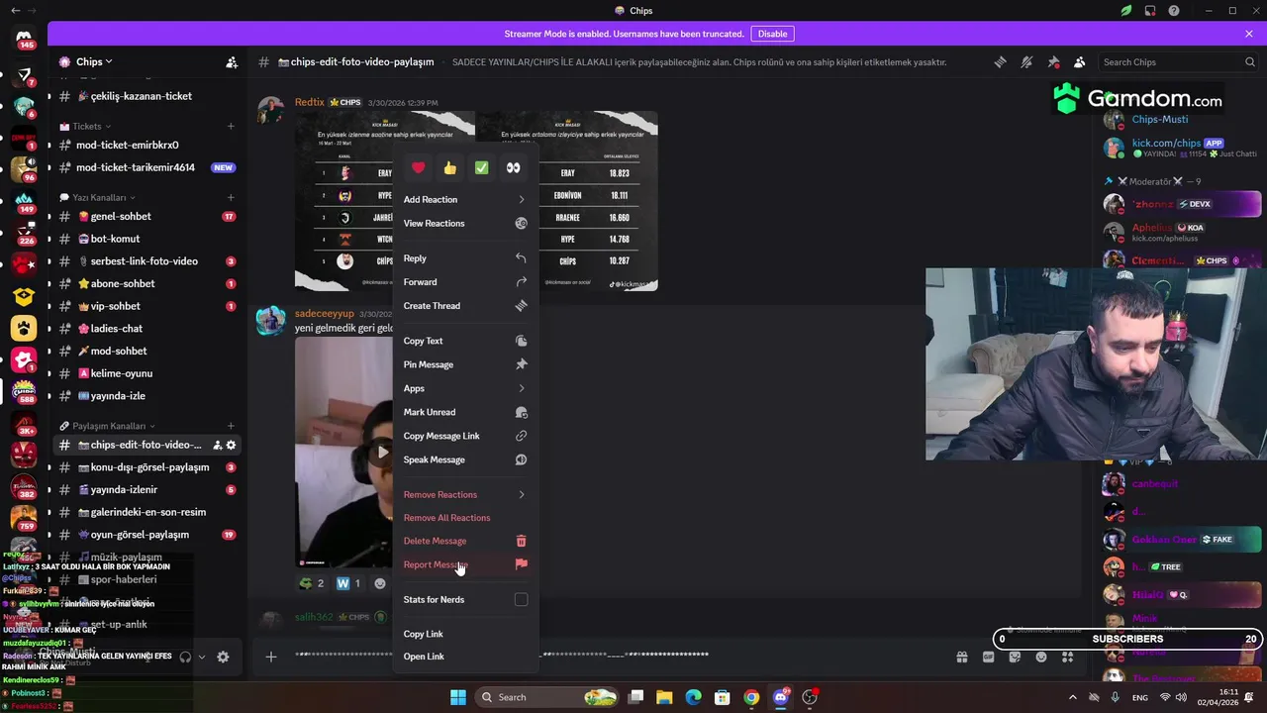1267x713 pixels.
Task: Open settings gear of chips-edit-foto-video channel
Action: tap(231, 445)
